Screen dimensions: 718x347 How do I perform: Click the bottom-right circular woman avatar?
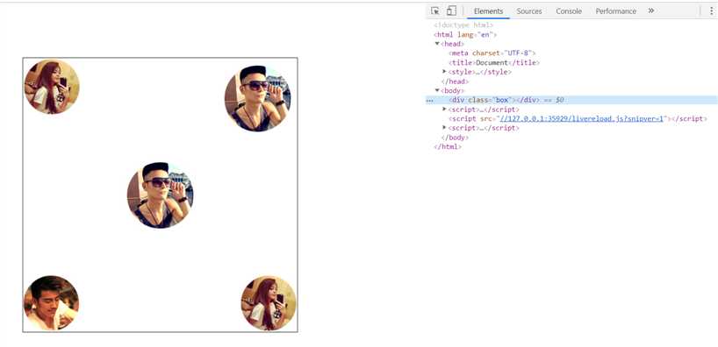(269, 302)
